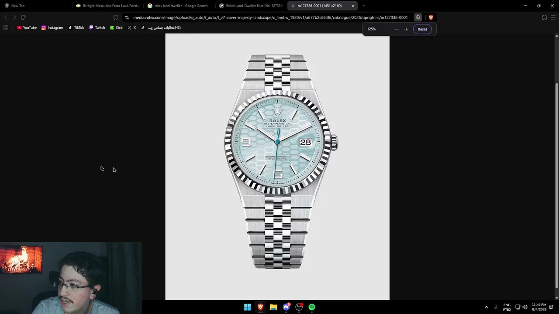Open File Explorer from the taskbar
The image size is (559, 314).
(x=273, y=307)
